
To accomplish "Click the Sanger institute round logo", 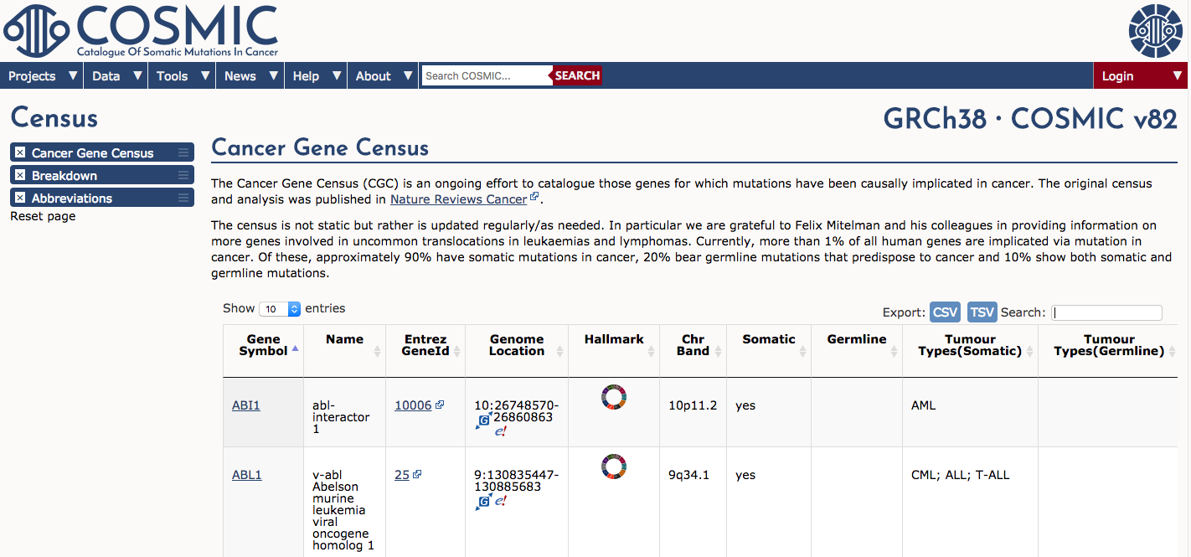I will [1155, 32].
